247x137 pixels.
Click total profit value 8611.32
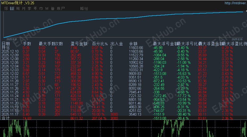pyautogui.click(x=76, y=118)
